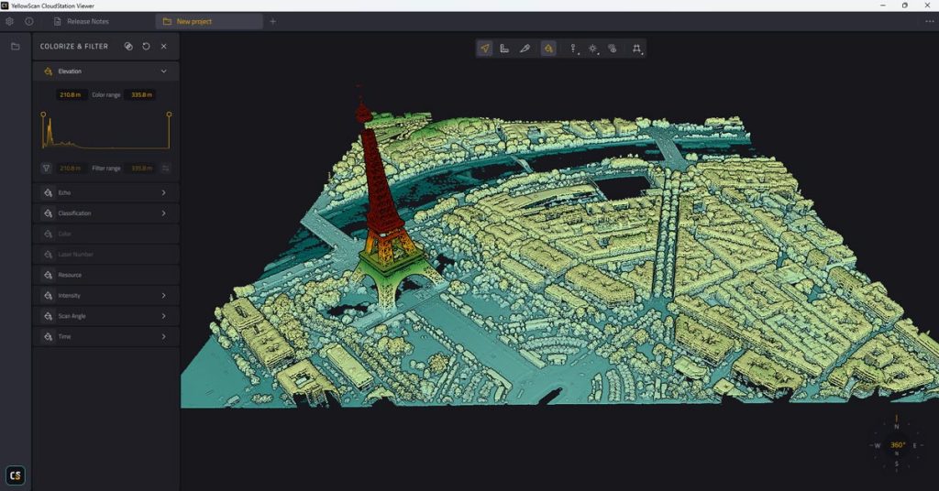Select the Classification label
Screen dimensions: 939x491
click(75, 213)
